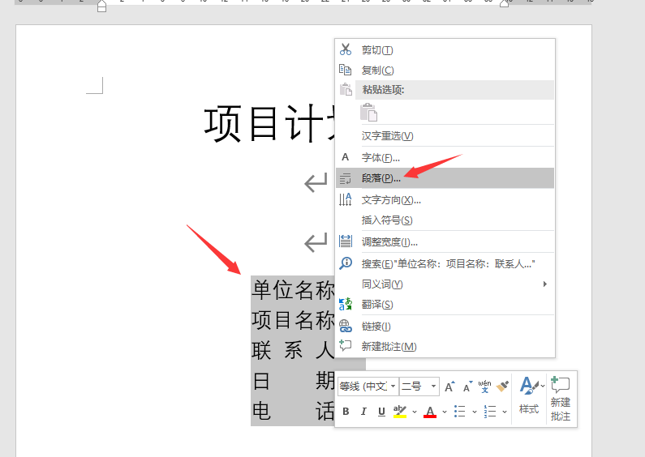The height and width of the screenshot is (457, 645).
Task: Click the 电 话 line
Action: click(294, 411)
